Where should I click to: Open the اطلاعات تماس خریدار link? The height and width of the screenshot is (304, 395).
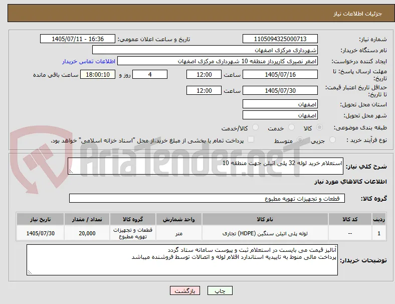[89, 61]
